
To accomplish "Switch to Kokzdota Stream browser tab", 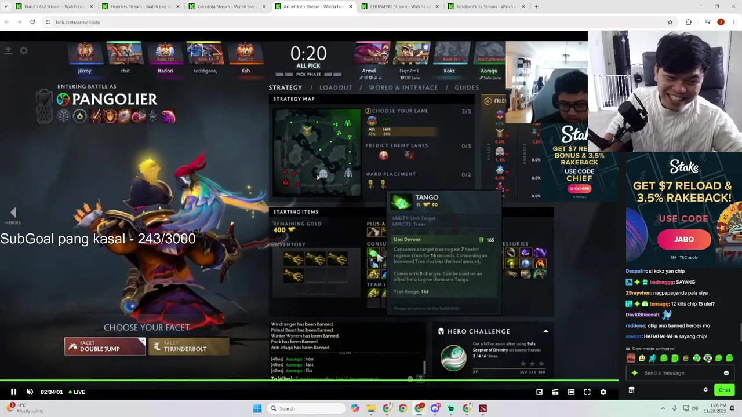I will pyautogui.click(x=227, y=6).
